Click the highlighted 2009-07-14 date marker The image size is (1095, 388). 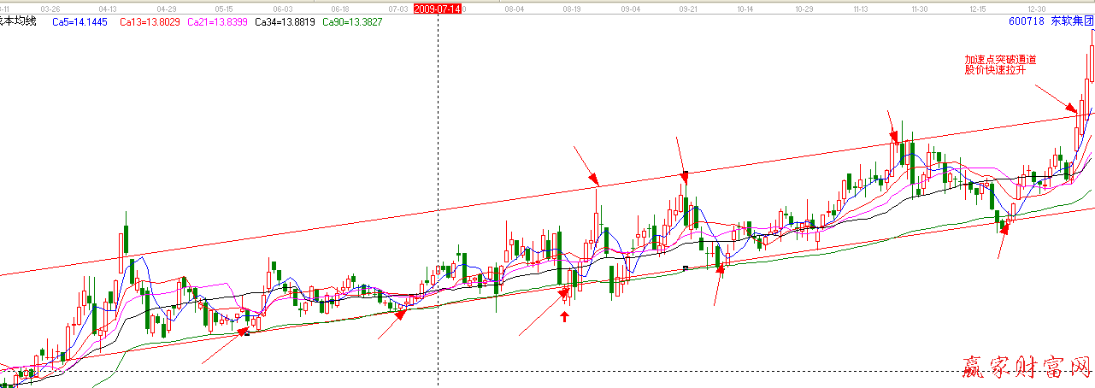[x=437, y=8]
